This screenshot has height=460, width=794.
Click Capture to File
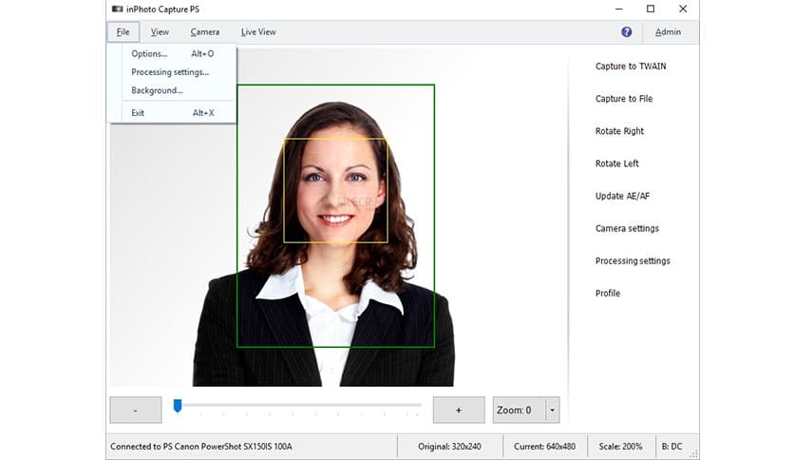[624, 99]
